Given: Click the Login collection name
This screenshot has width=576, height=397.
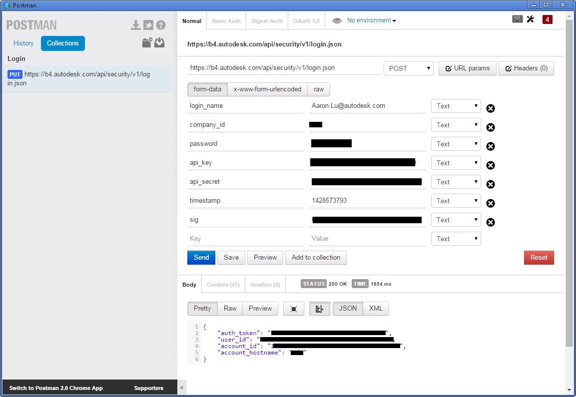Looking at the screenshot, I should (16, 59).
